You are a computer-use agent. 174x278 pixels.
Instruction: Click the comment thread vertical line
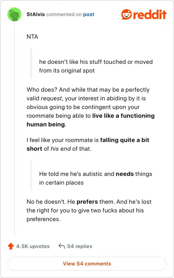14,129
